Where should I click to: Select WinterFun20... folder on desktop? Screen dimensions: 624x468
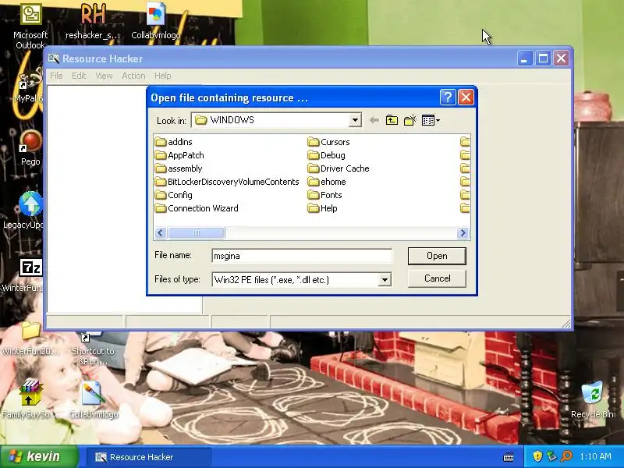pyautogui.click(x=30, y=339)
